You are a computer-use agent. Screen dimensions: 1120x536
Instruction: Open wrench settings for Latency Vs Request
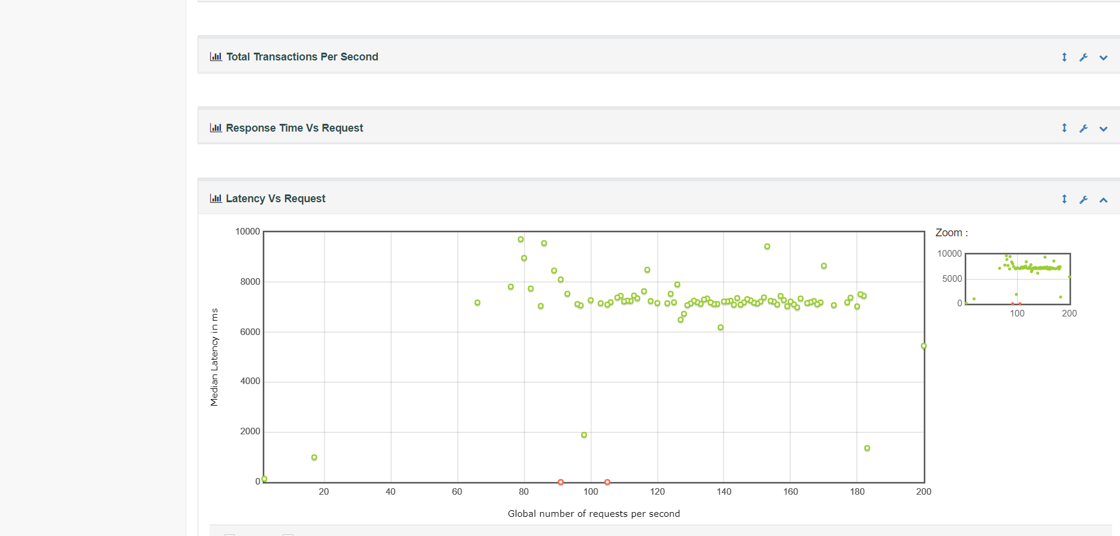pyautogui.click(x=1083, y=199)
